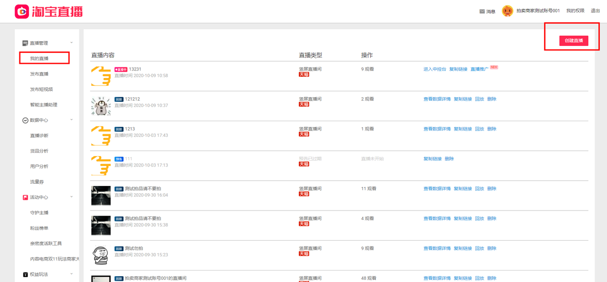Click 回放 link for stream 121212
The height and width of the screenshot is (282, 607).
click(480, 99)
